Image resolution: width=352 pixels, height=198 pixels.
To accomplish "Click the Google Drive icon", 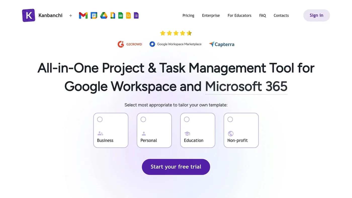I will pos(104,16).
